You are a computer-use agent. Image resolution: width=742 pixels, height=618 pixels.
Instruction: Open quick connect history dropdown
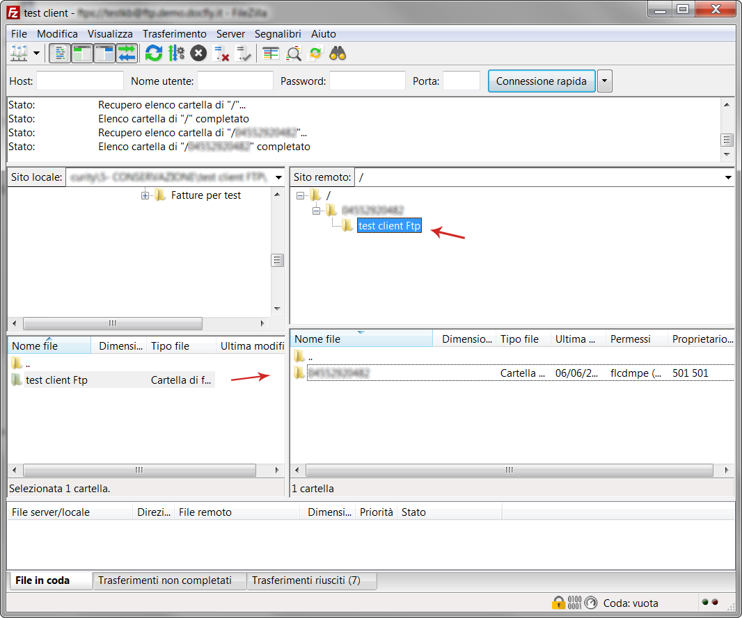click(604, 81)
